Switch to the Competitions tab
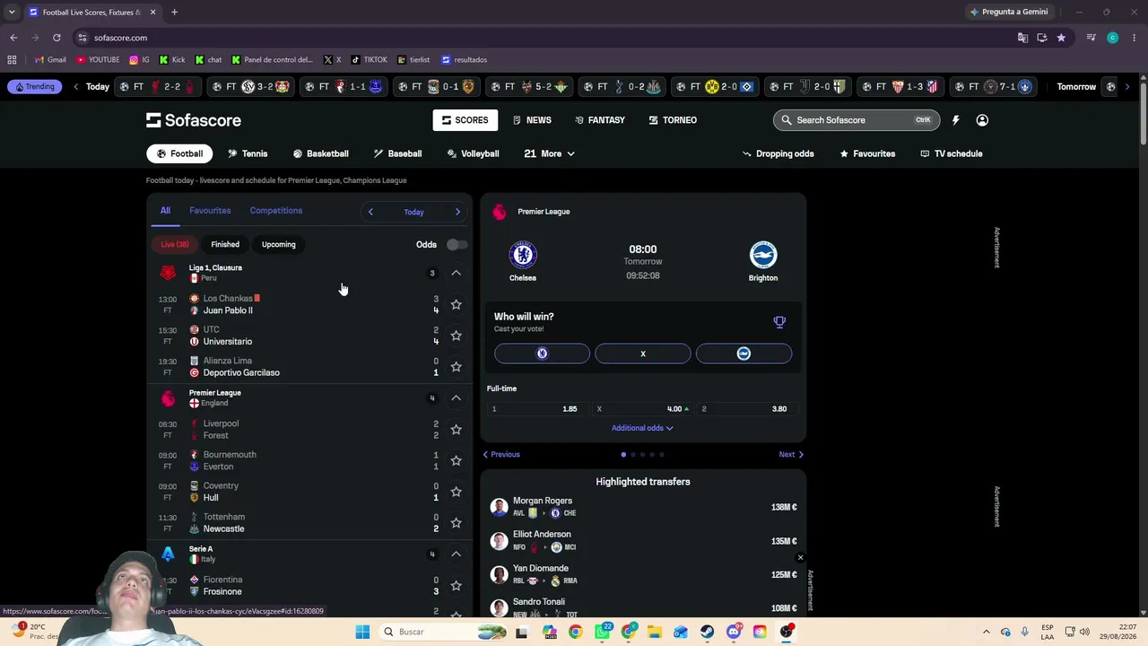Viewport: 1148px width, 646px height. (x=276, y=211)
